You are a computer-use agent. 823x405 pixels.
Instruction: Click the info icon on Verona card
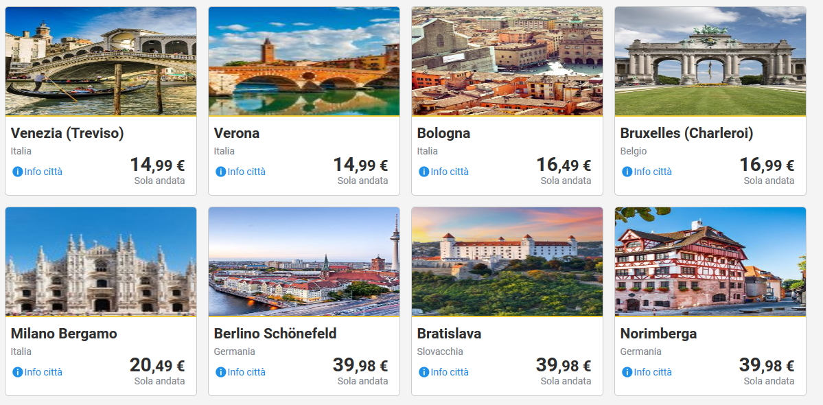pos(220,172)
